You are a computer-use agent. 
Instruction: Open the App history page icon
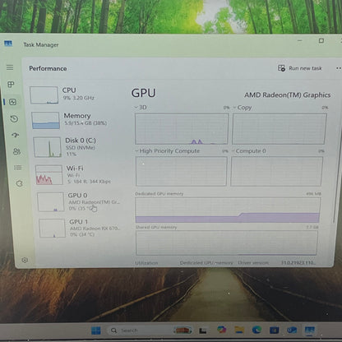(14, 118)
